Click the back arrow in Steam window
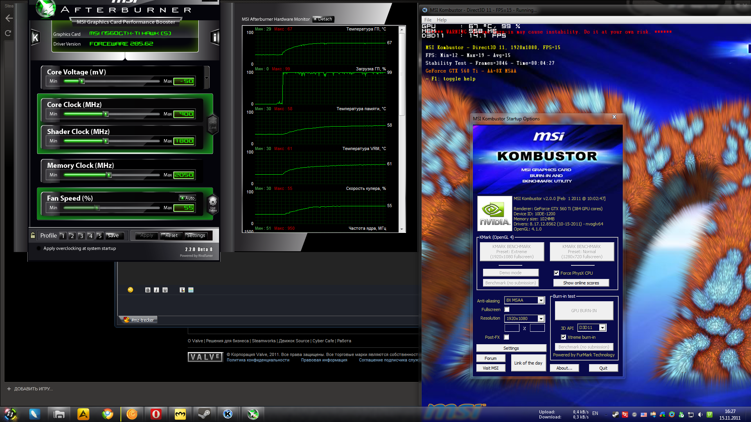 coord(9,18)
